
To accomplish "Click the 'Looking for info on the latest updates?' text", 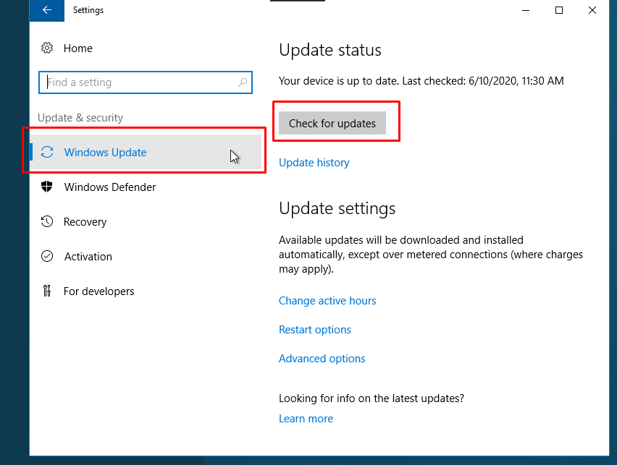I will [x=372, y=398].
